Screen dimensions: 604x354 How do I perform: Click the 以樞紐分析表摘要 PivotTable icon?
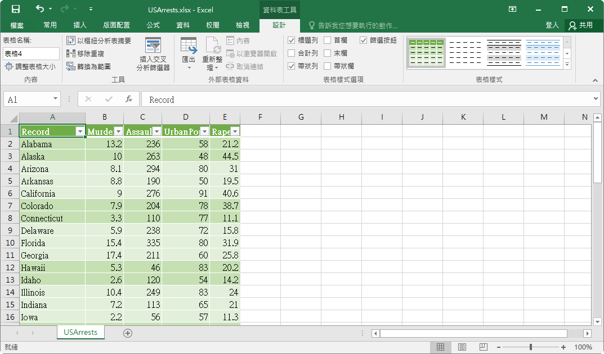click(x=70, y=40)
